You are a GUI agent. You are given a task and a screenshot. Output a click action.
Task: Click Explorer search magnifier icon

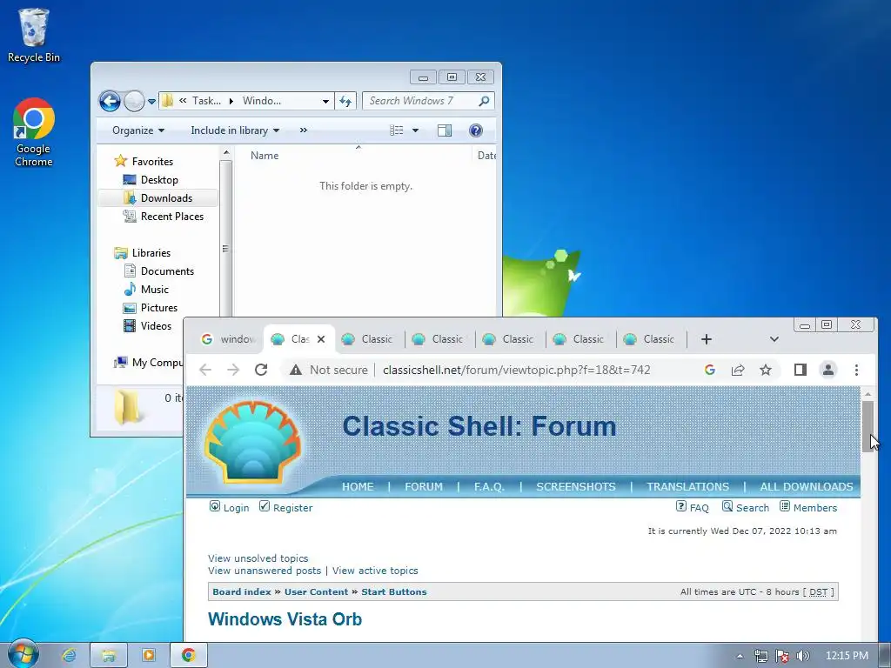pos(484,101)
